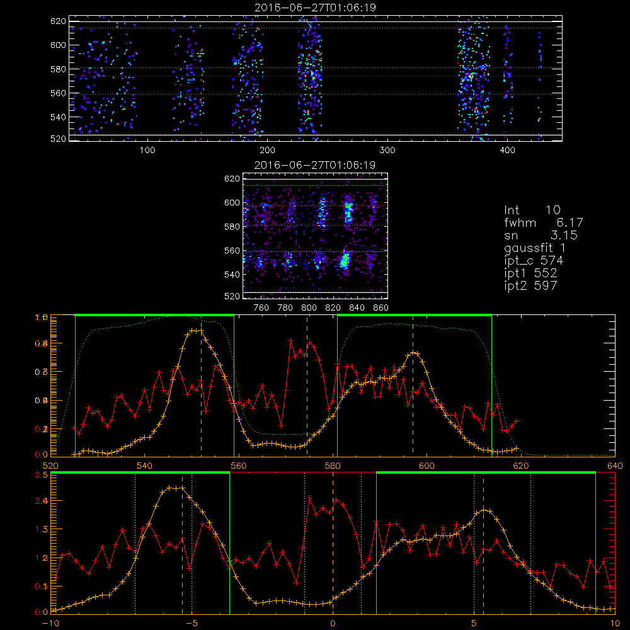Click y-axis label 2.5 on bottom plot
Viewport: 630px width, 630px height.
[x=43, y=475]
